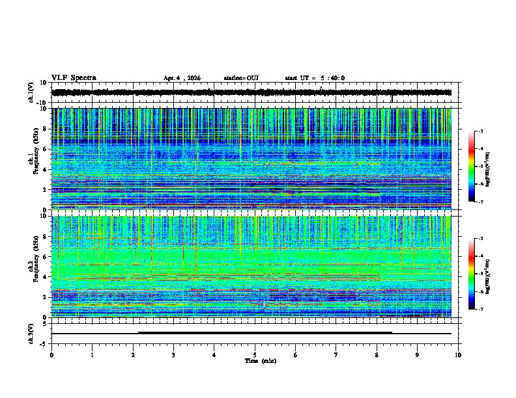Image resolution: width=516 pixels, height=398 pixels.
Task: Click the time axis tick label 2
Action: click(x=133, y=355)
